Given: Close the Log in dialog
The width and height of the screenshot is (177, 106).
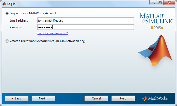Looking at the screenshot, I should point(169,3).
